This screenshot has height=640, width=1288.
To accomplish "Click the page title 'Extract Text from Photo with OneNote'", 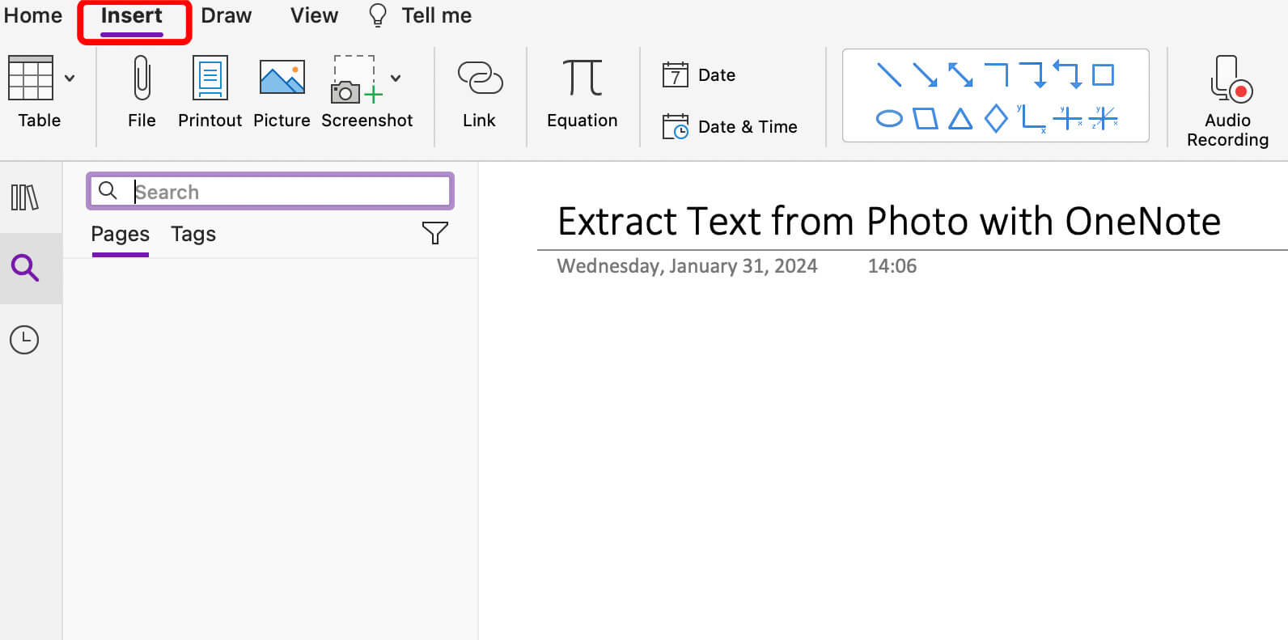I will coord(889,221).
